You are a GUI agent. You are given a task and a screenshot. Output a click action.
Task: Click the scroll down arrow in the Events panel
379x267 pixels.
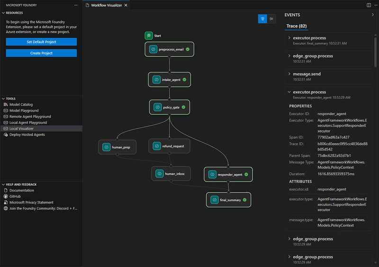[x=375, y=262]
